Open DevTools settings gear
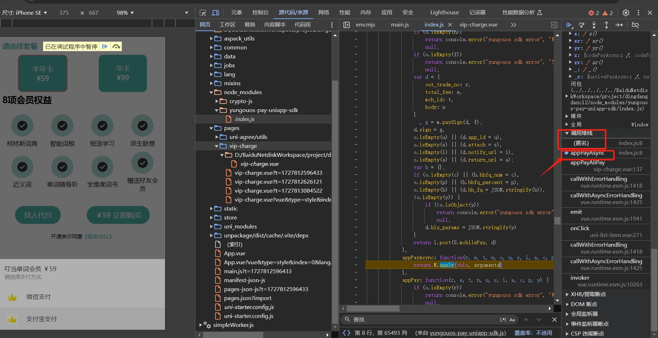 626,13
